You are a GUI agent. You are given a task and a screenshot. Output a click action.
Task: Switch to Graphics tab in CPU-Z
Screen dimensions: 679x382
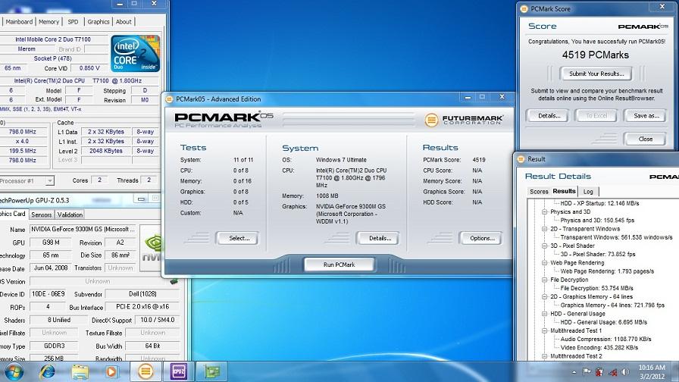99,22
